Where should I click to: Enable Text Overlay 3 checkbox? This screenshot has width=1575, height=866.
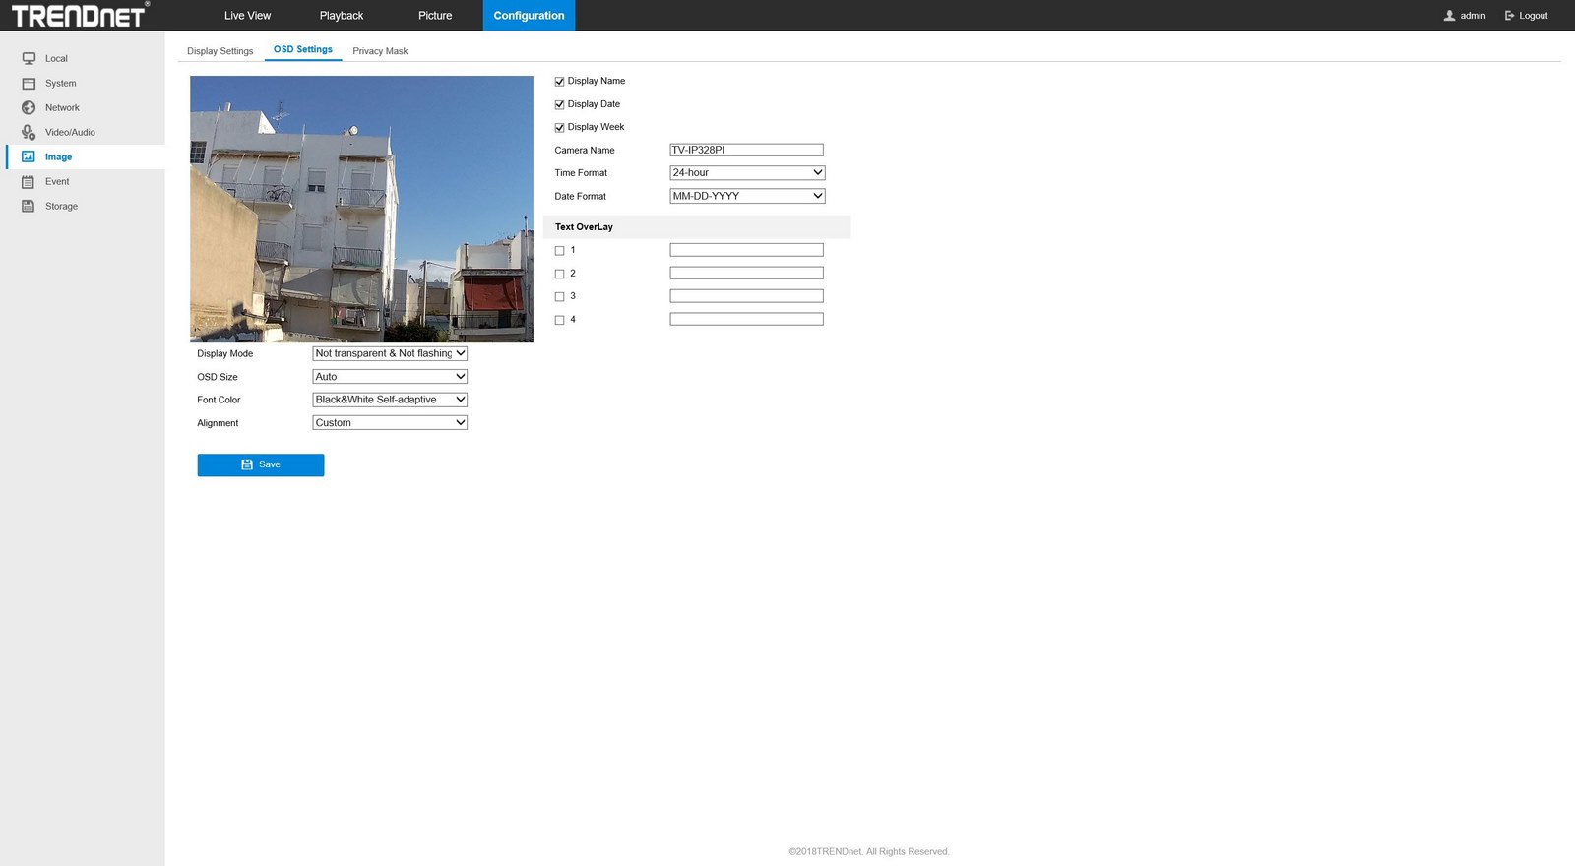click(x=559, y=297)
